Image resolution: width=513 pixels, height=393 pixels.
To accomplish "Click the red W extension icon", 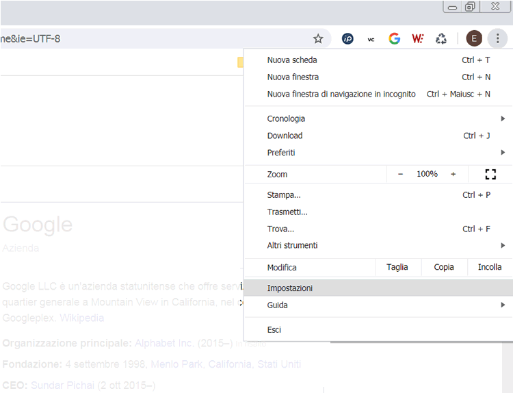I will tap(417, 38).
